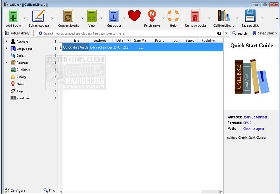
Task: Open the search history dropdown arrow
Action: pyautogui.click(x=226, y=33)
